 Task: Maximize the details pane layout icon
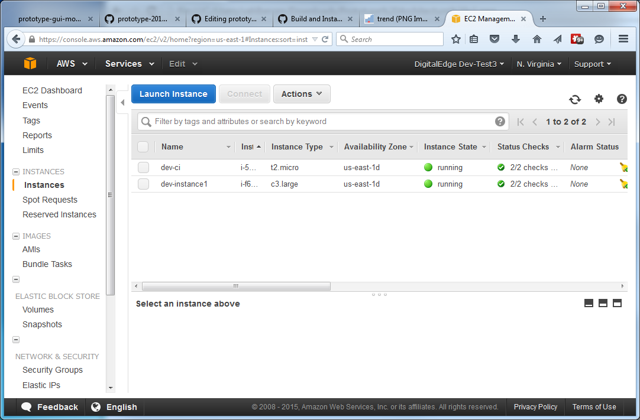[x=617, y=303]
